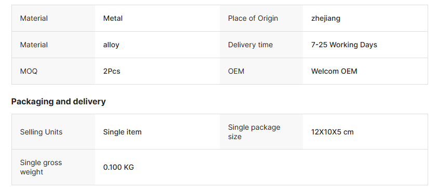This screenshot has width=437, height=190.
Task: Click the Selling Units label
Action: [41, 132]
